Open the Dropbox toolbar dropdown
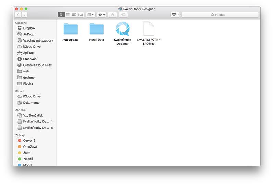The image size is (274, 188). click(175, 15)
